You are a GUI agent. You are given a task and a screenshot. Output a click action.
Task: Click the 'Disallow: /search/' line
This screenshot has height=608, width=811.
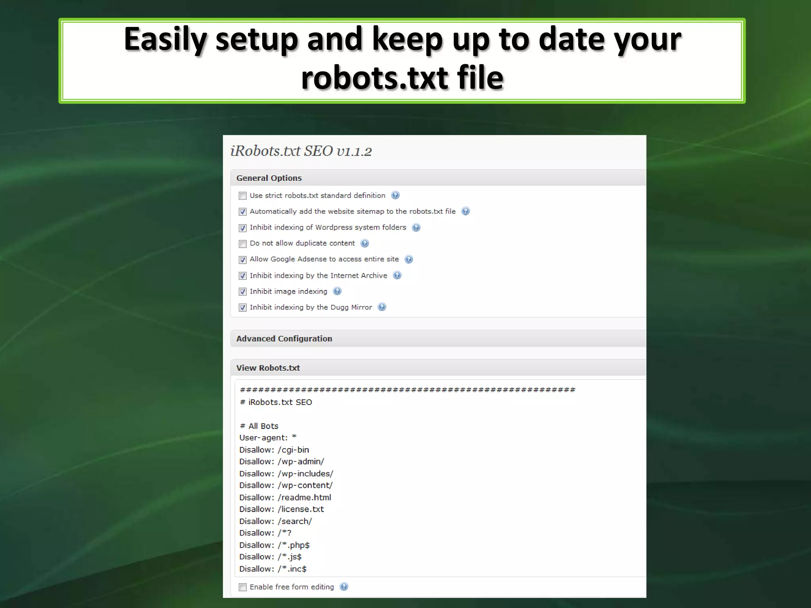pos(276,521)
